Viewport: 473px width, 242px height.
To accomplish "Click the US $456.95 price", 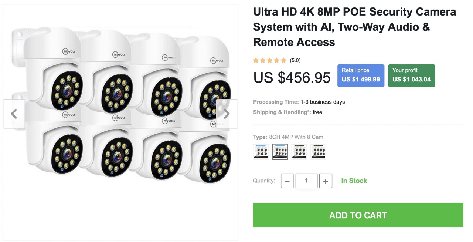I will click(292, 77).
